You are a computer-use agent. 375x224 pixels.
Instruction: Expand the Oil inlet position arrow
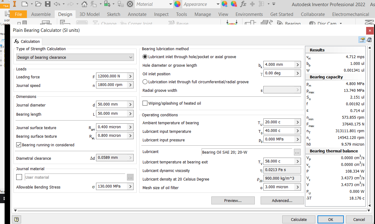[298, 73]
